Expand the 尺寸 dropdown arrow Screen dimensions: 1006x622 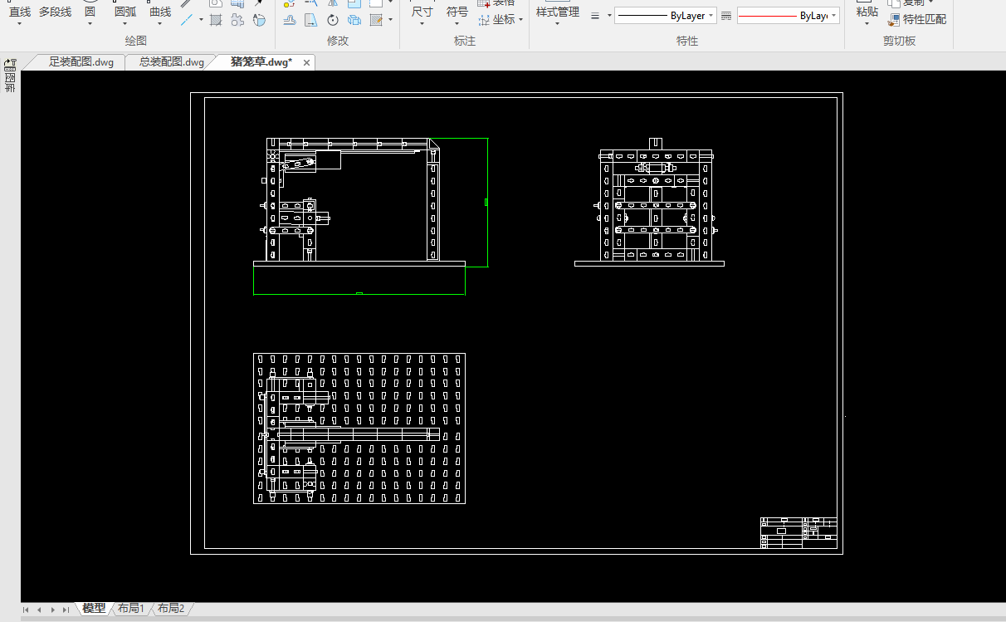pyautogui.click(x=422, y=24)
